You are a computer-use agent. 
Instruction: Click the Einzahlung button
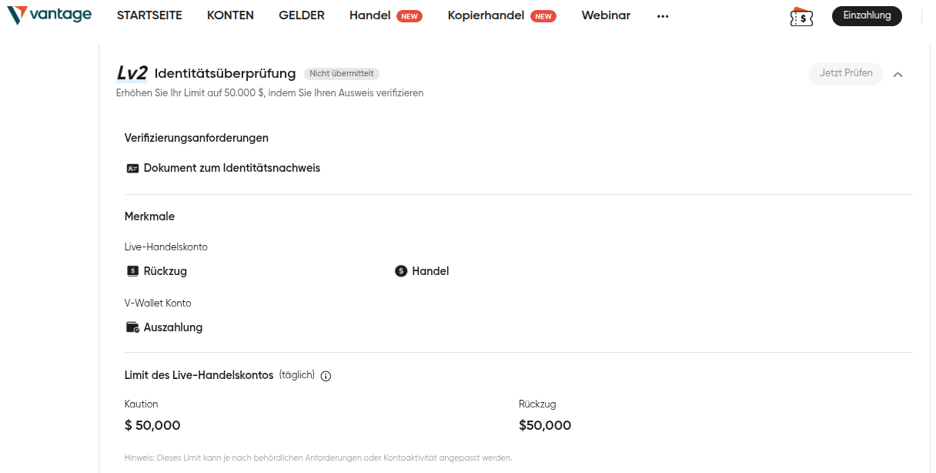[867, 15]
